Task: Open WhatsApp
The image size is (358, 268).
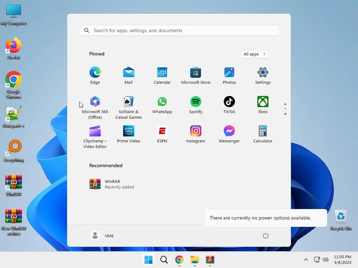Action: 162,105
